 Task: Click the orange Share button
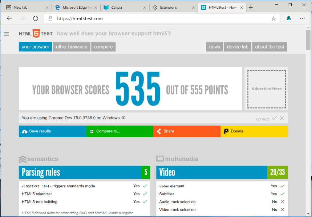point(187,131)
